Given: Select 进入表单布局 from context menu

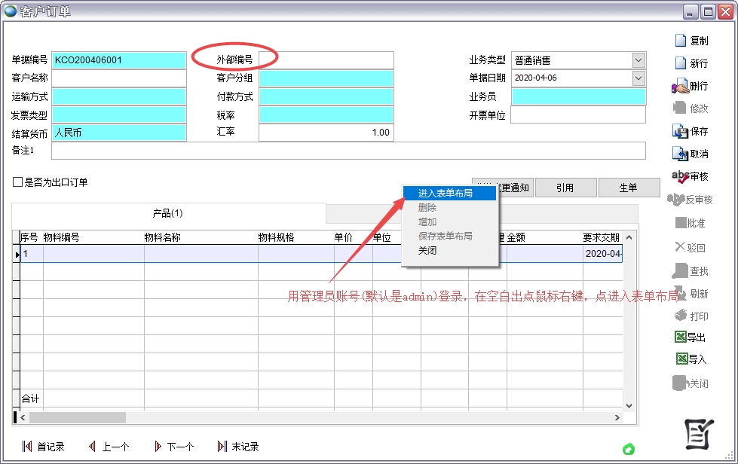Looking at the screenshot, I should (x=446, y=194).
